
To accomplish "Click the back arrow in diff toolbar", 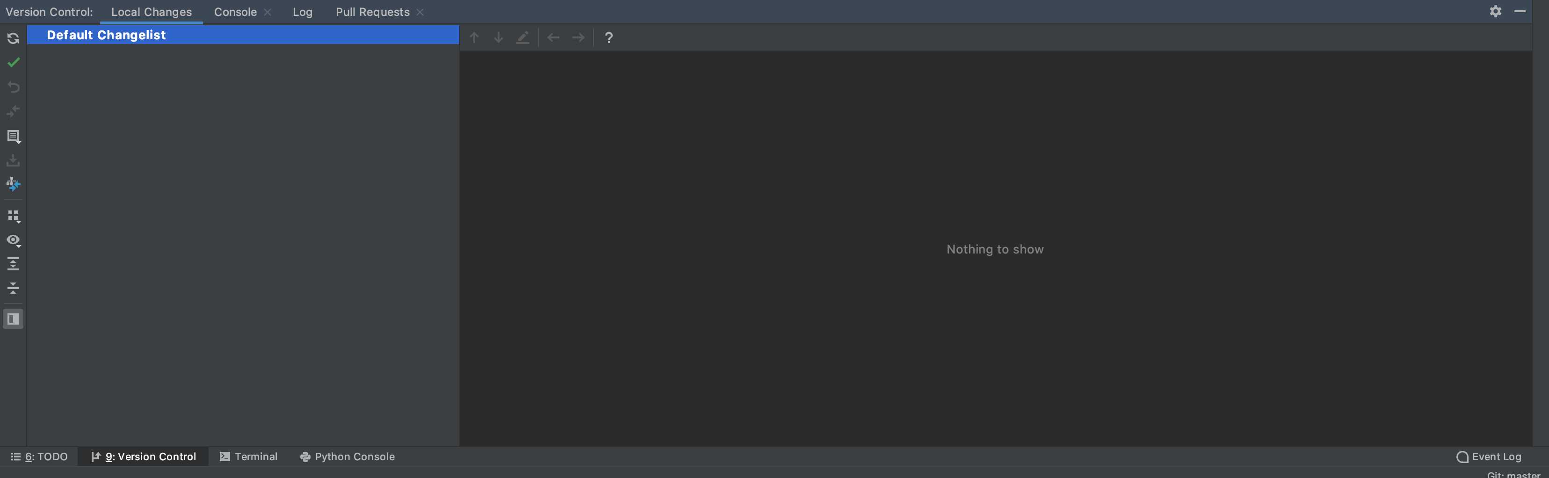I will click(x=553, y=37).
